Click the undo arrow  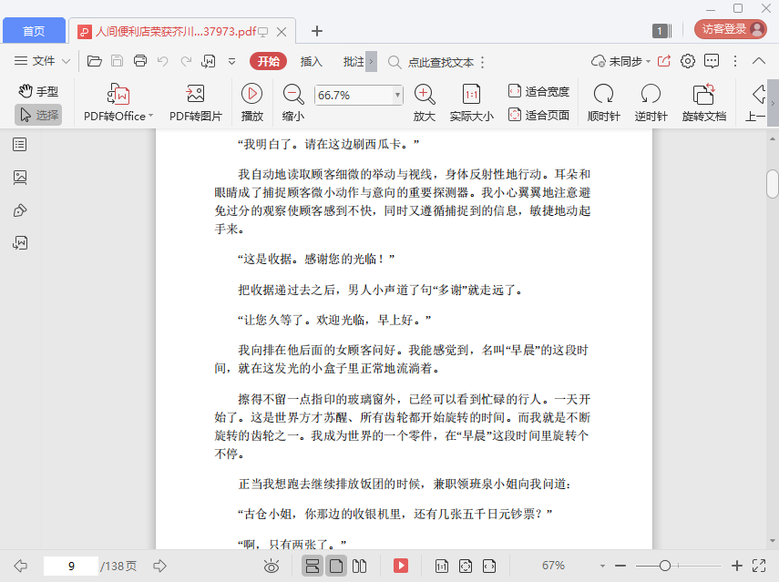tap(162, 61)
